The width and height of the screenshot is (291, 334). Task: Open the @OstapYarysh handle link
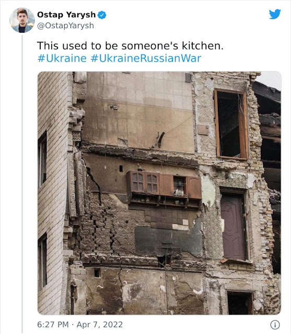coord(65,26)
